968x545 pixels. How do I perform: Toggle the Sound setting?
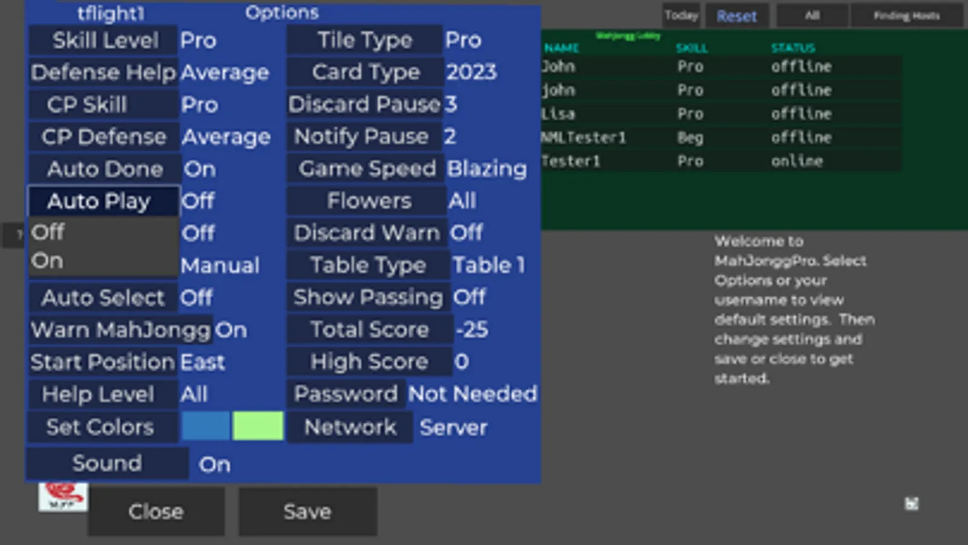click(108, 463)
